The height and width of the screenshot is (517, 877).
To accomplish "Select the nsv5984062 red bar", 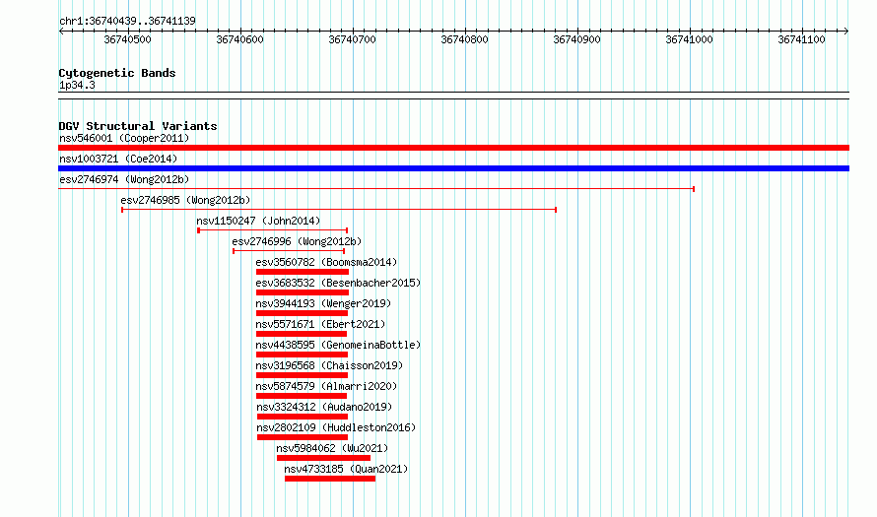I will click(x=324, y=458).
